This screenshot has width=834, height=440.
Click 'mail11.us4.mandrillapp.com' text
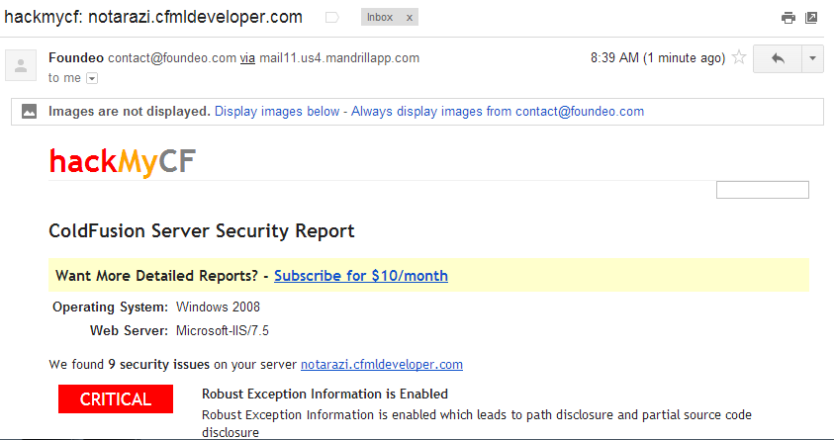(339, 58)
